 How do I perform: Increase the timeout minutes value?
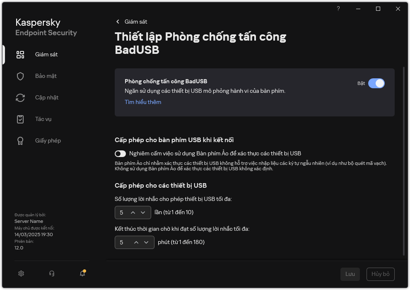[136, 242]
